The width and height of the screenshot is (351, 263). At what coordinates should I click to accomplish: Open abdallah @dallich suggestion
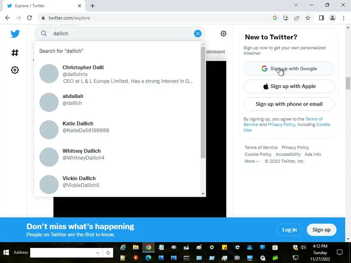117,102
